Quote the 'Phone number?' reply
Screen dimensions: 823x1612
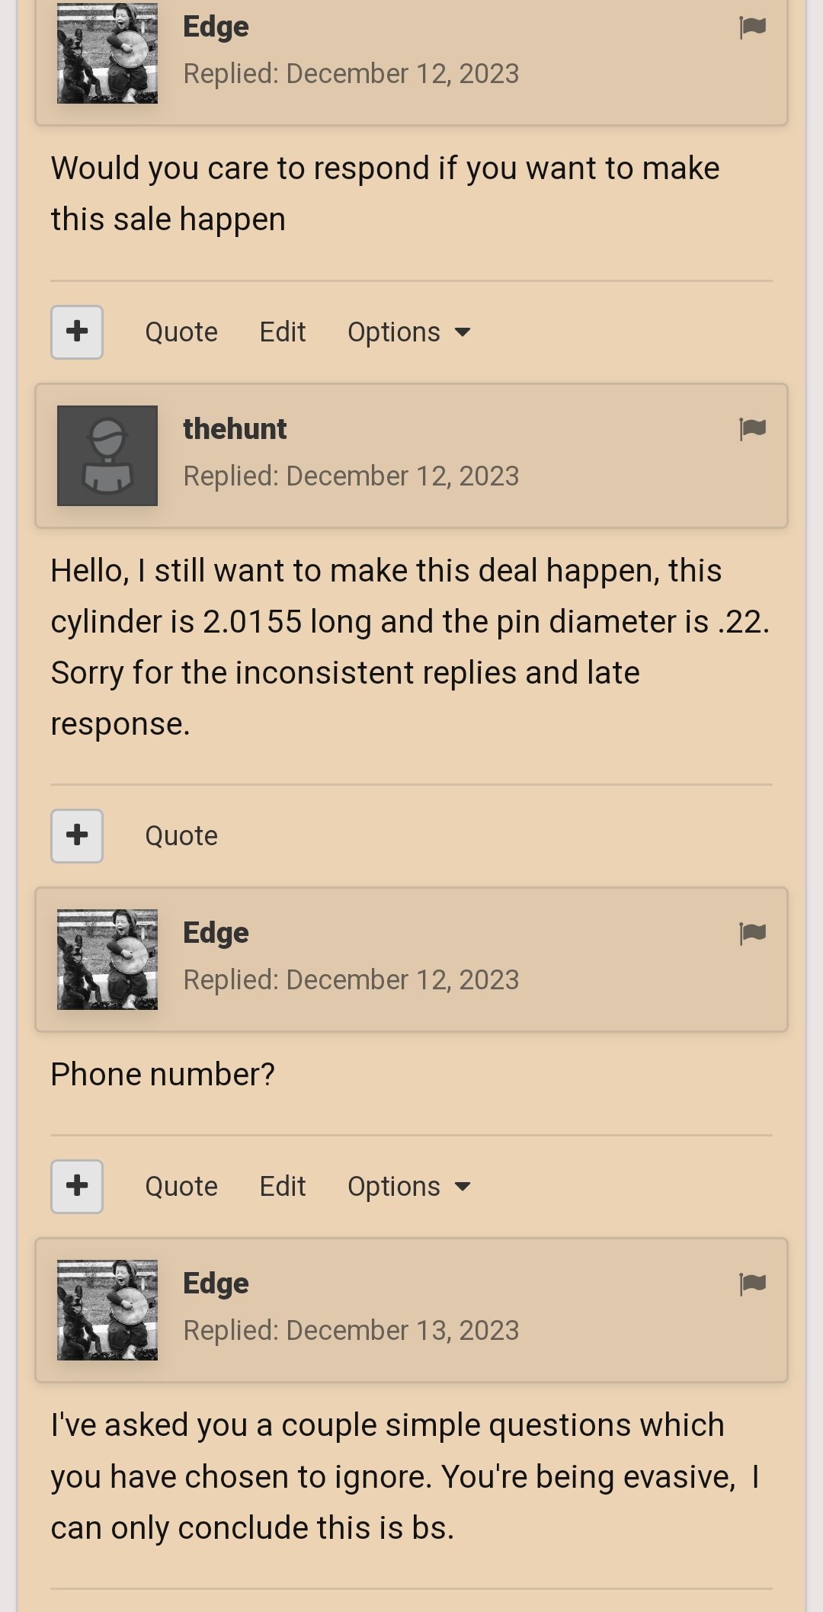(x=181, y=1187)
